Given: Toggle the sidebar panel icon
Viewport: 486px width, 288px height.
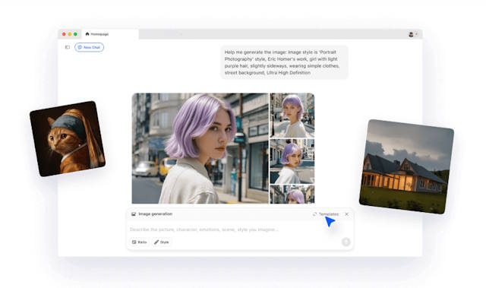Looking at the screenshot, I should pyautogui.click(x=68, y=47).
